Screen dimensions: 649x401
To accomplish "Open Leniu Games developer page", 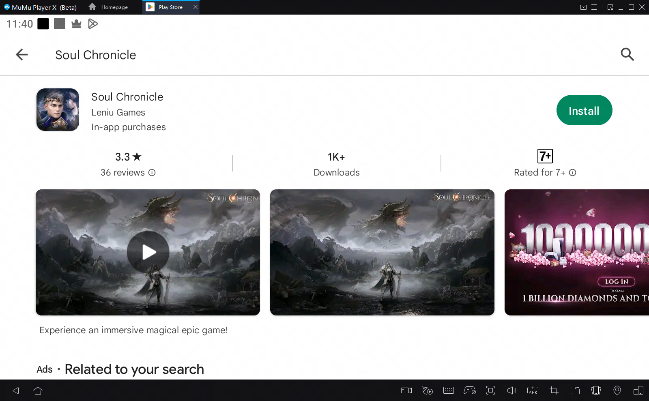I will click(x=118, y=112).
